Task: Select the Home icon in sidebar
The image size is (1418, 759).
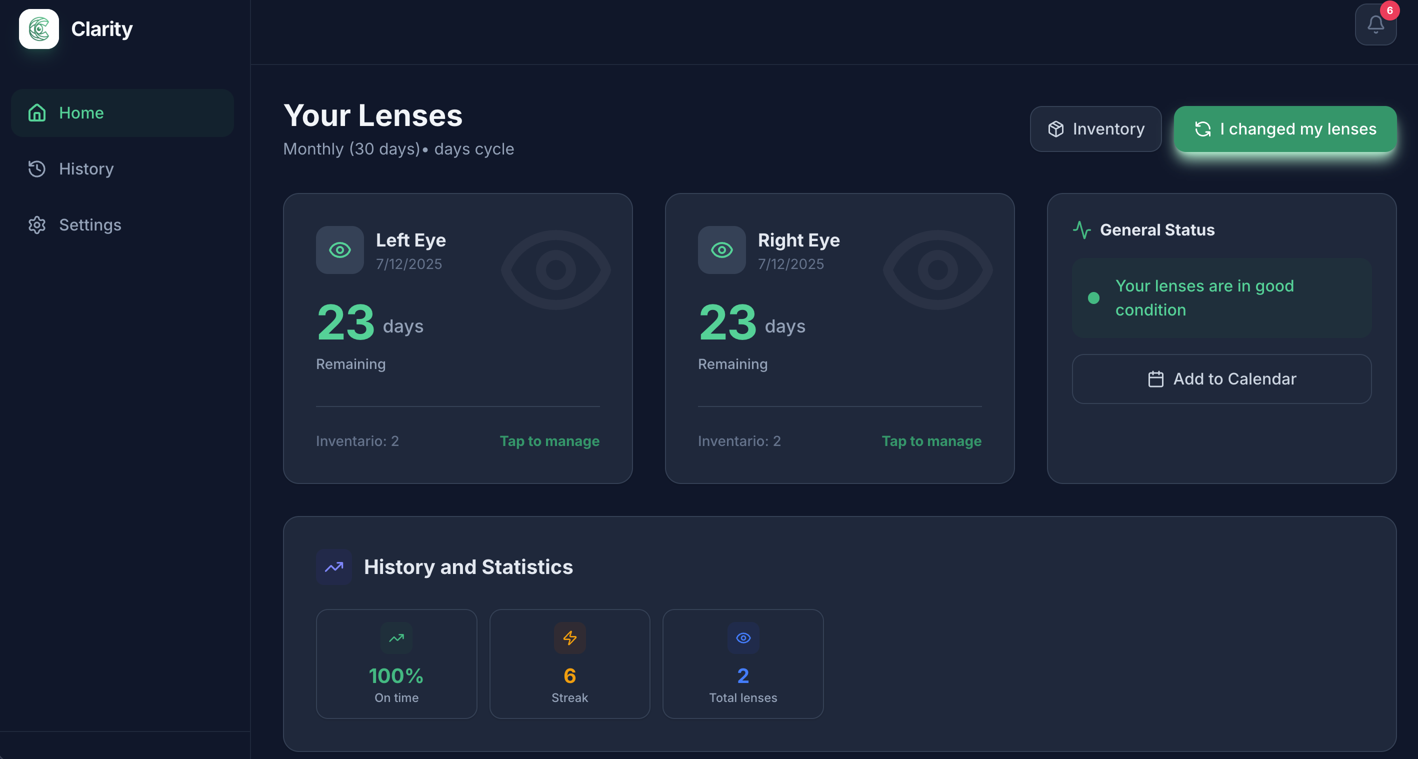Action: click(x=36, y=113)
